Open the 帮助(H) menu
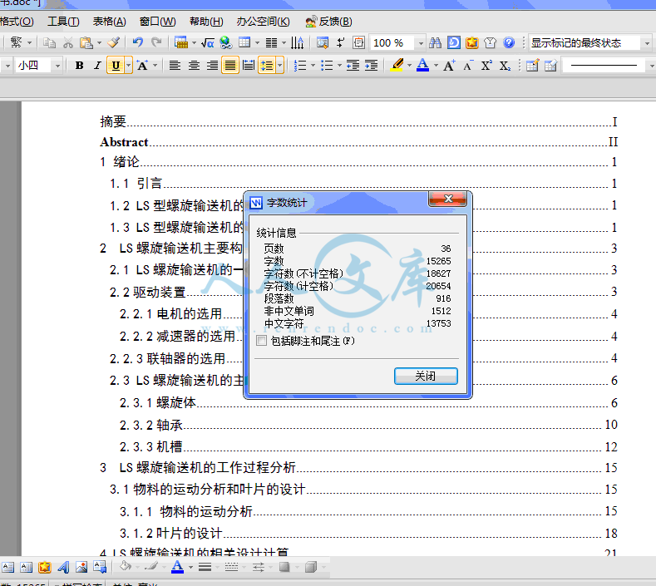The image size is (656, 586). pyautogui.click(x=206, y=22)
